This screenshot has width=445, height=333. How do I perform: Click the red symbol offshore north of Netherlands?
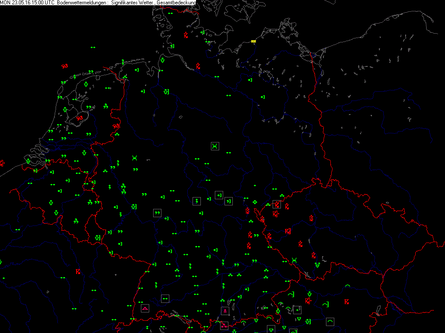(65, 66)
